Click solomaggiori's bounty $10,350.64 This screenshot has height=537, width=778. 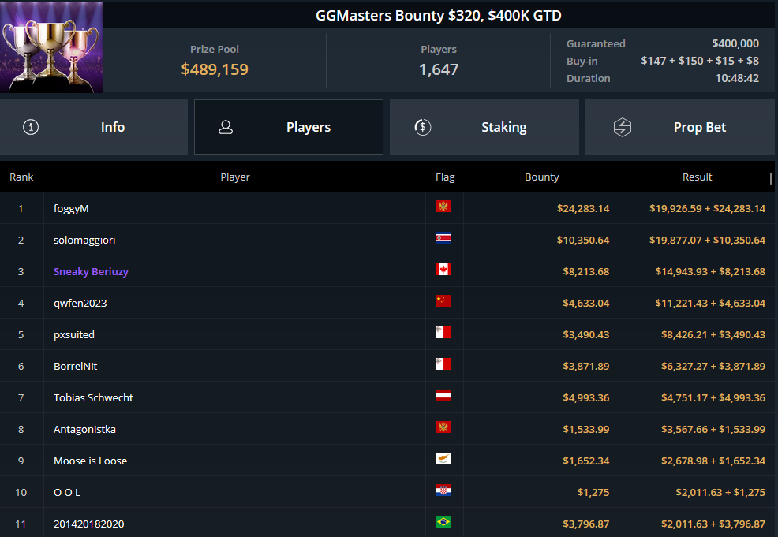click(583, 240)
